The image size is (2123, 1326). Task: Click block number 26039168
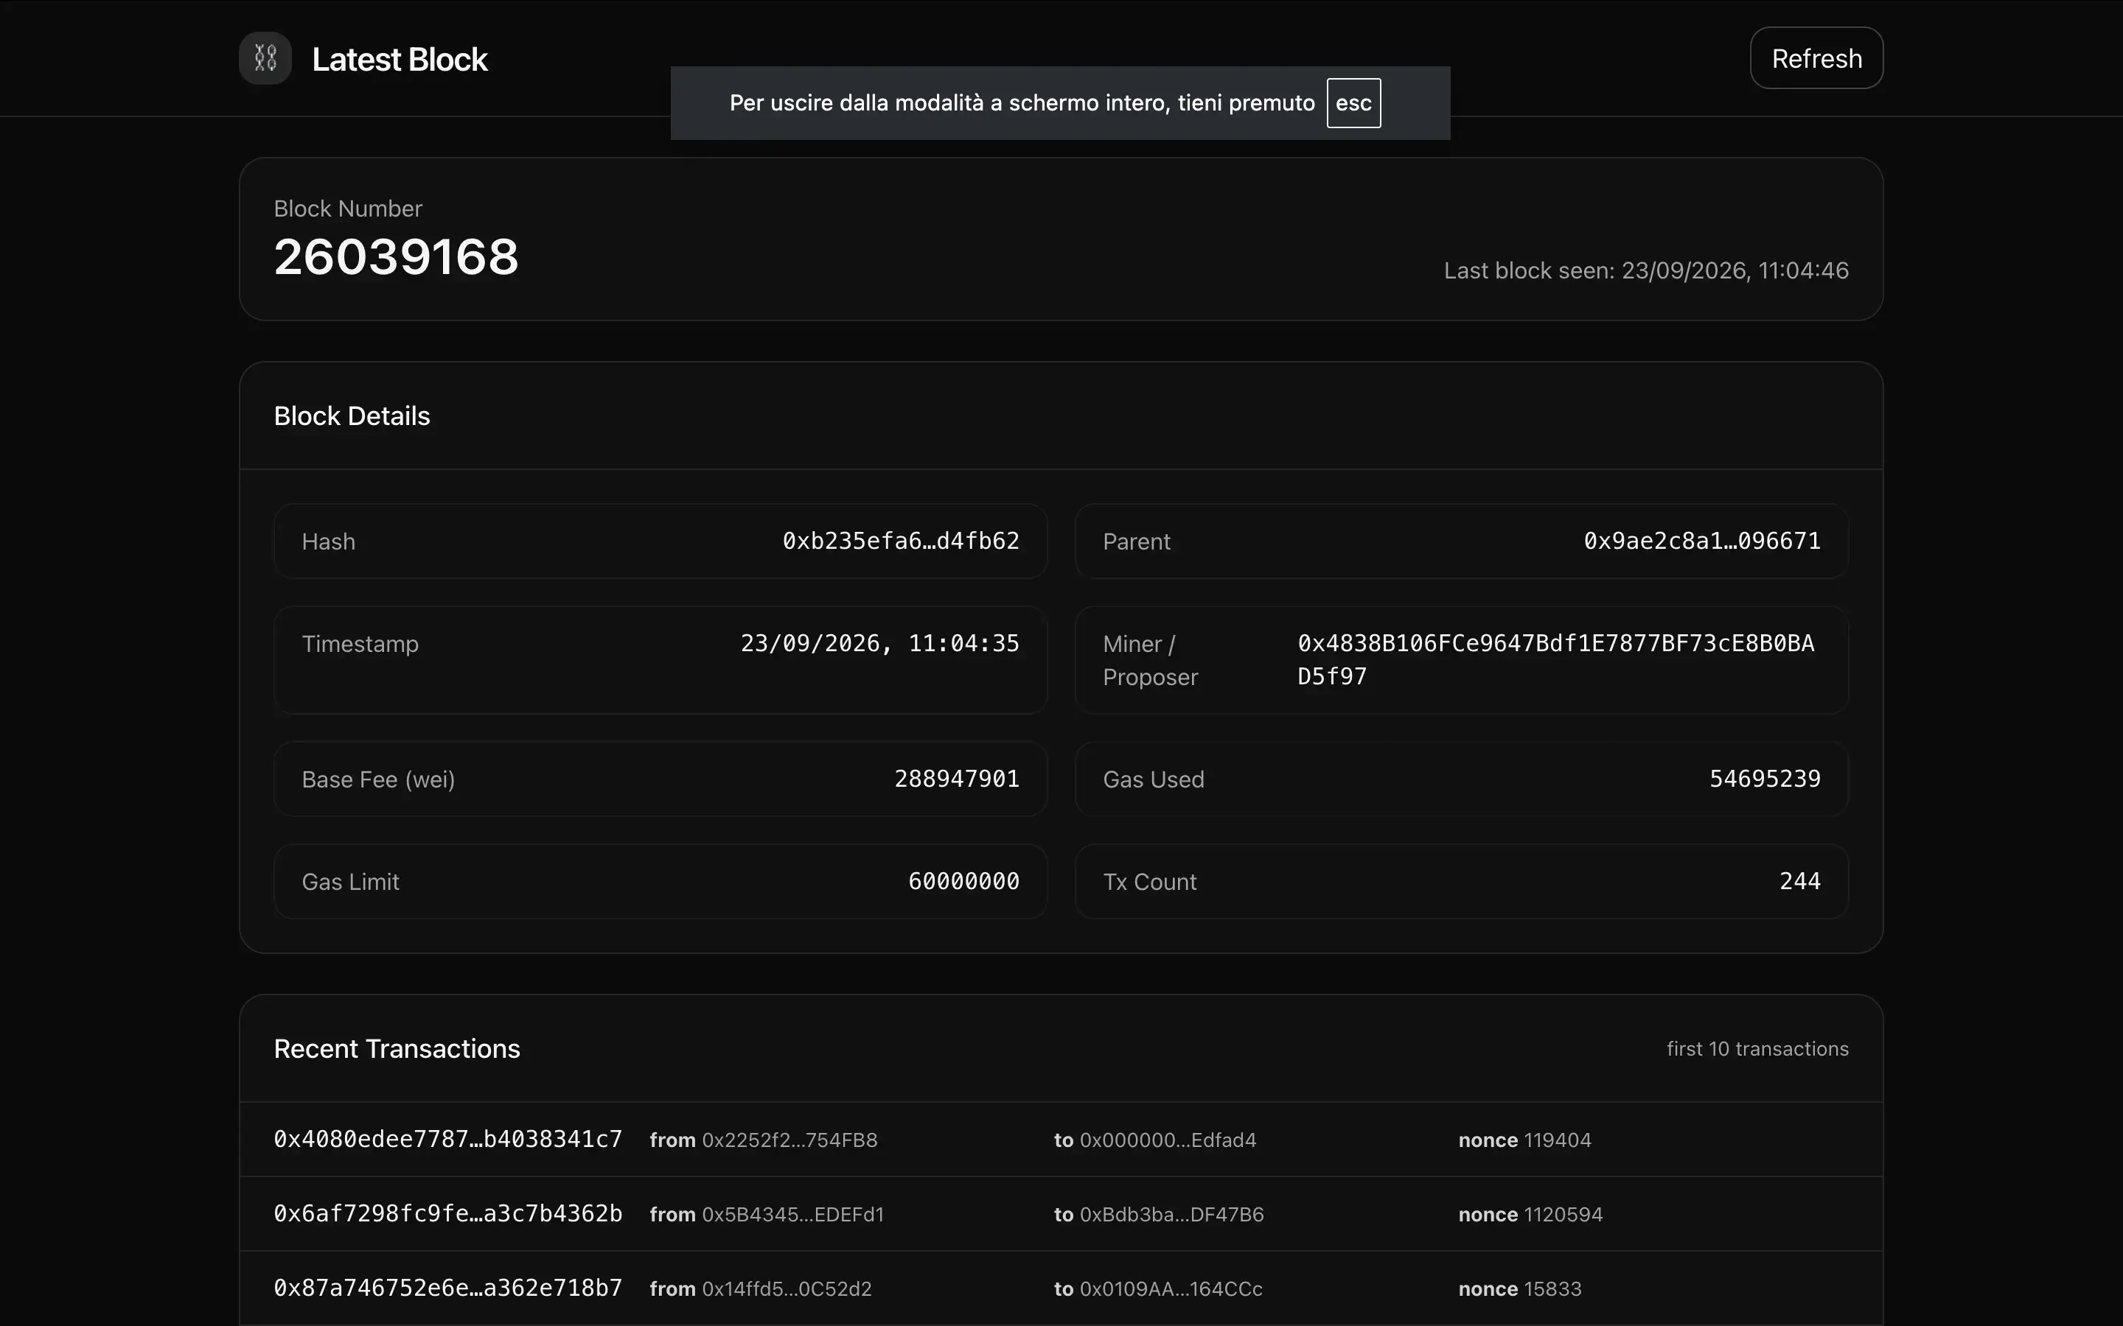[396, 257]
